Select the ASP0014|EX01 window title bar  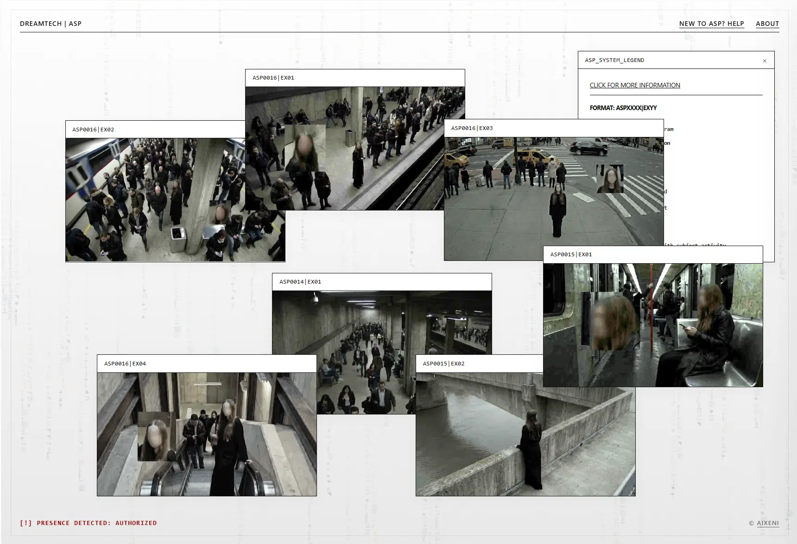click(x=382, y=282)
